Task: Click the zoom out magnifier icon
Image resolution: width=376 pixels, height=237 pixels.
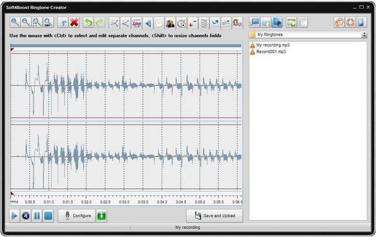Action: click(x=26, y=23)
